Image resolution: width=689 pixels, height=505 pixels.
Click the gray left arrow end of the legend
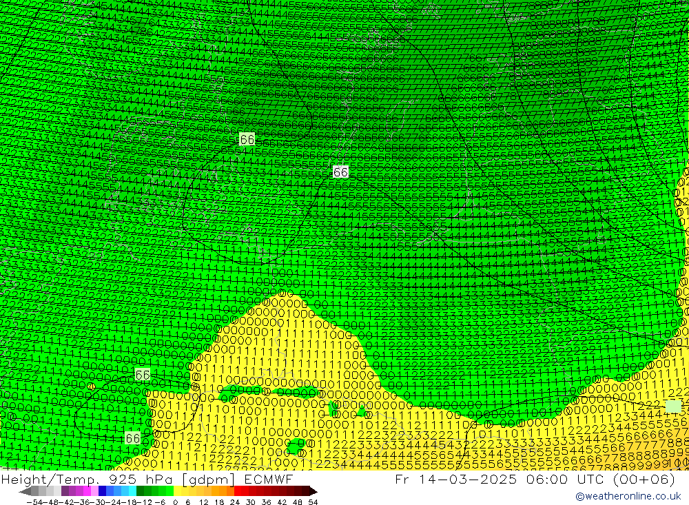(x=25, y=491)
